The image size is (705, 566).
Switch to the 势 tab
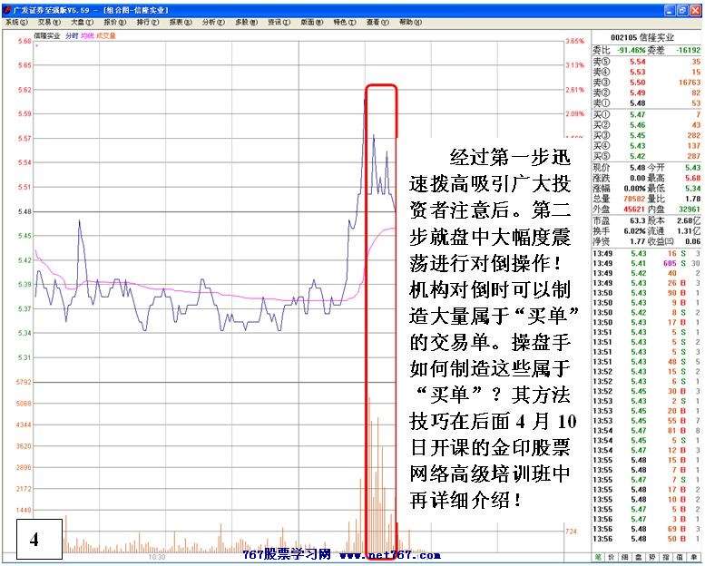(652, 558)
